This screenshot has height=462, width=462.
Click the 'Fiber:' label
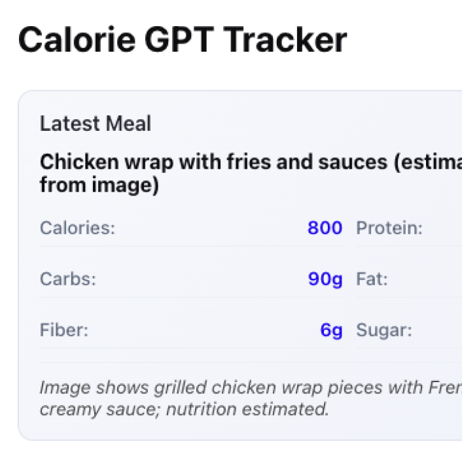64,330
